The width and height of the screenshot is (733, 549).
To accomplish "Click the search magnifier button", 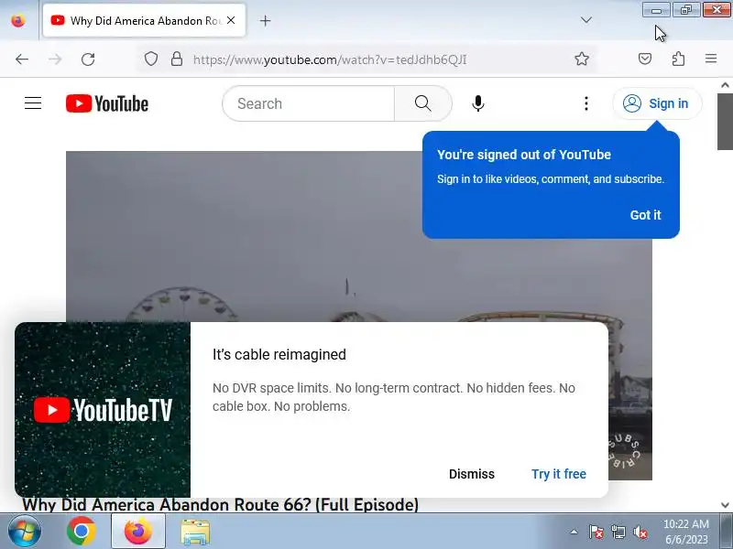I will [x=422, y=103].
